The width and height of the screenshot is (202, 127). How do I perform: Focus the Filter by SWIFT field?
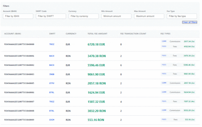(51, 16)
